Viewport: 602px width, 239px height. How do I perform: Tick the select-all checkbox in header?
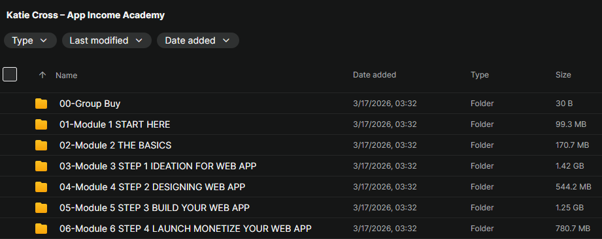10,74
